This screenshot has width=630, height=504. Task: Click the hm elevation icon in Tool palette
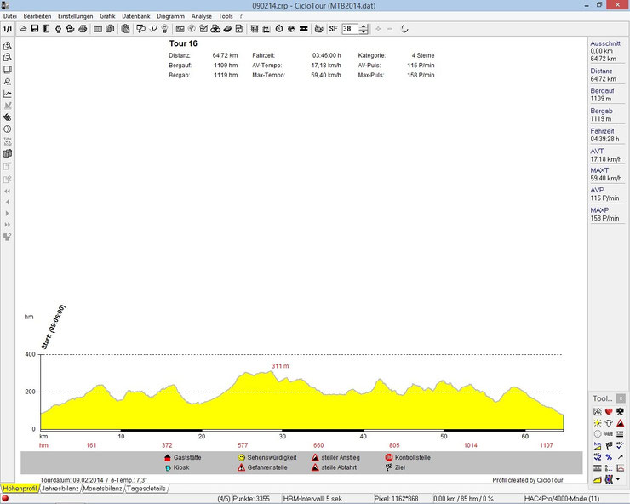(x=598, y=445)
